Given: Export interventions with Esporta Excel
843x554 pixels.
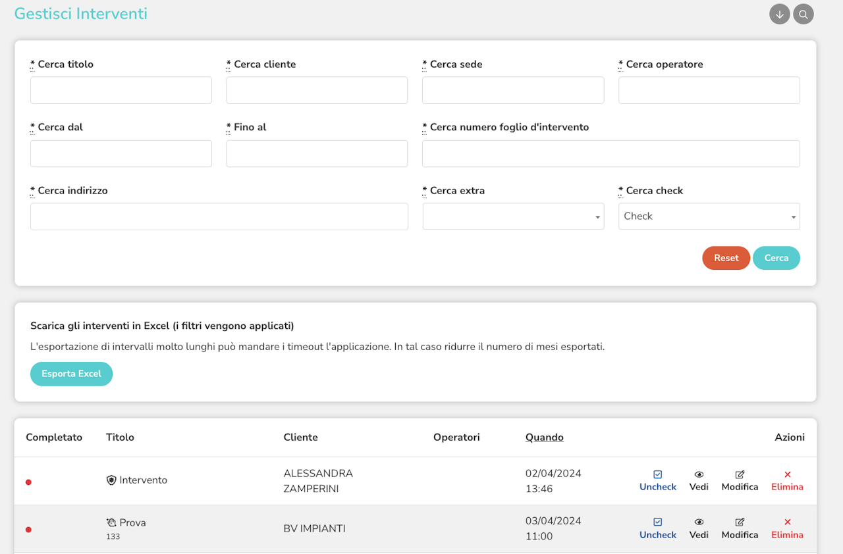Looking at the screenshot, I should [x=71, y=374].
